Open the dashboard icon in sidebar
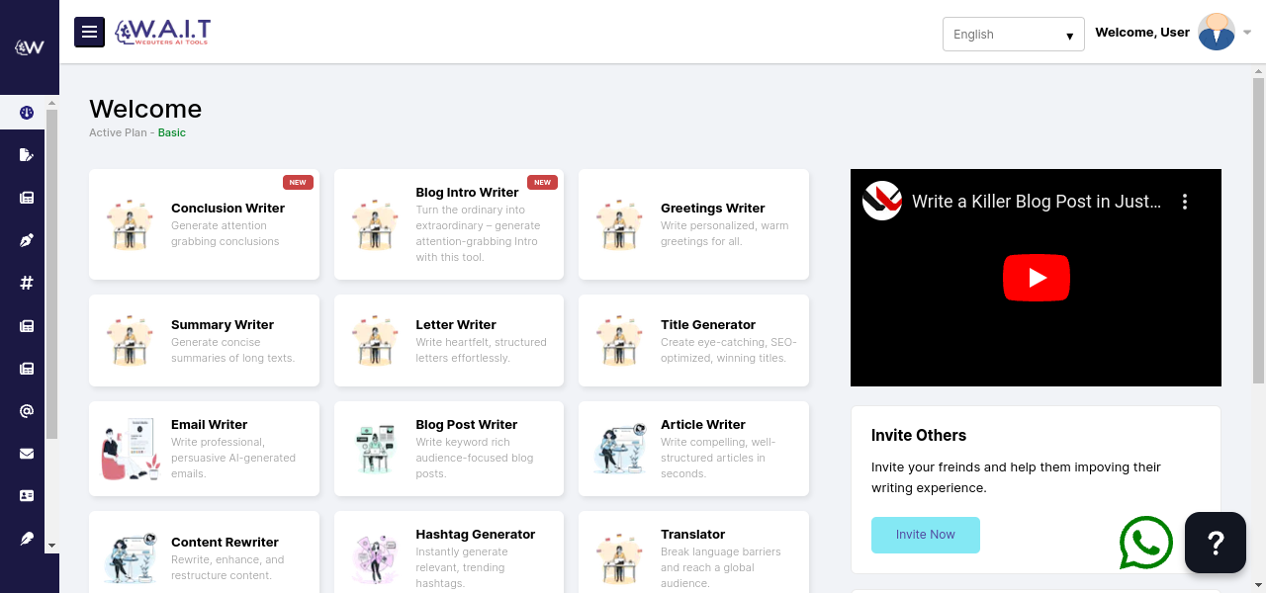The image size is (1266, 593). pos(27,113)
